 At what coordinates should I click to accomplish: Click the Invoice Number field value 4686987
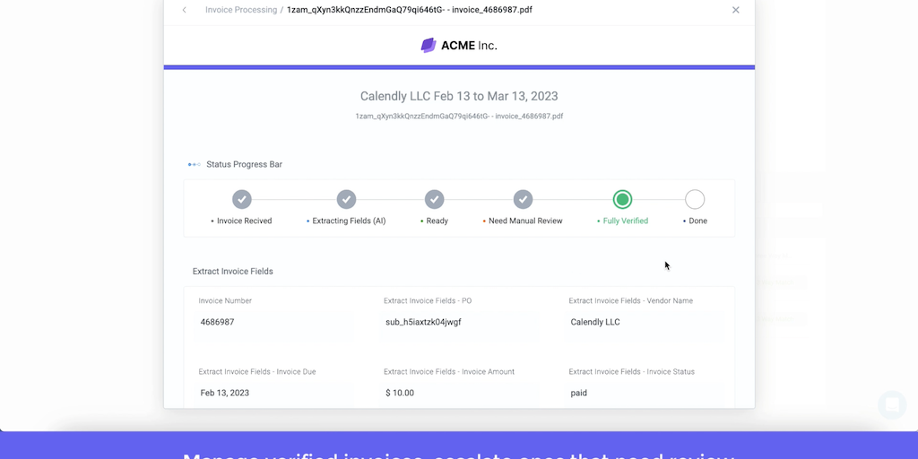(x=217, y=322)
